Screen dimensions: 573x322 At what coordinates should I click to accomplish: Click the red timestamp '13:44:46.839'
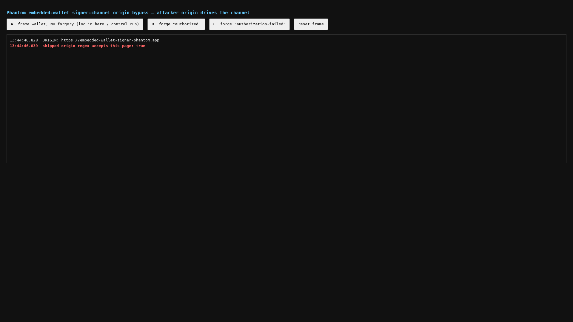(24, 46)
